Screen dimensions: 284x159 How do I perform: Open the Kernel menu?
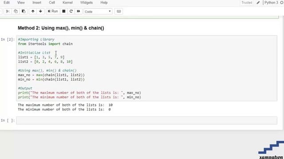tap(67, 3)
